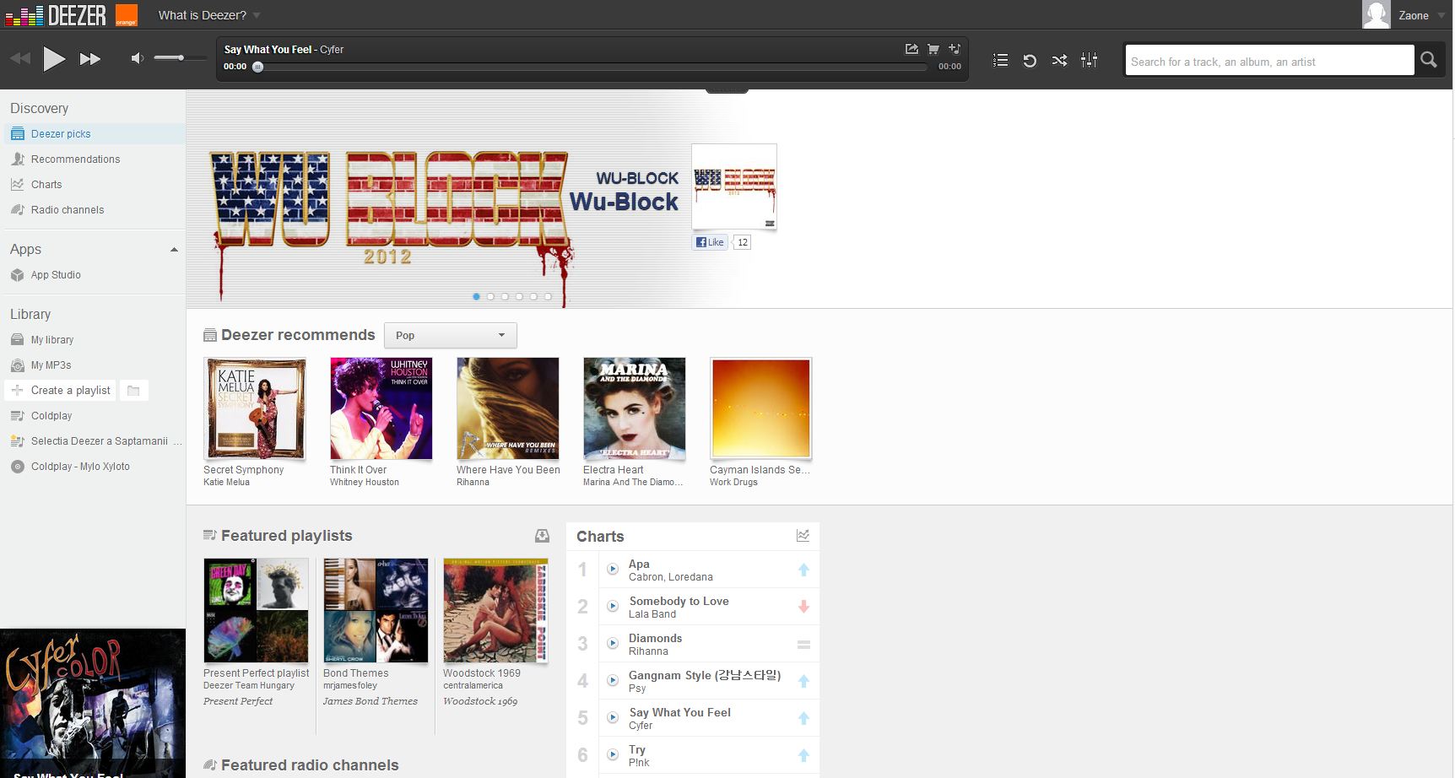Open the buy track cart icon

tap(933, 49)
